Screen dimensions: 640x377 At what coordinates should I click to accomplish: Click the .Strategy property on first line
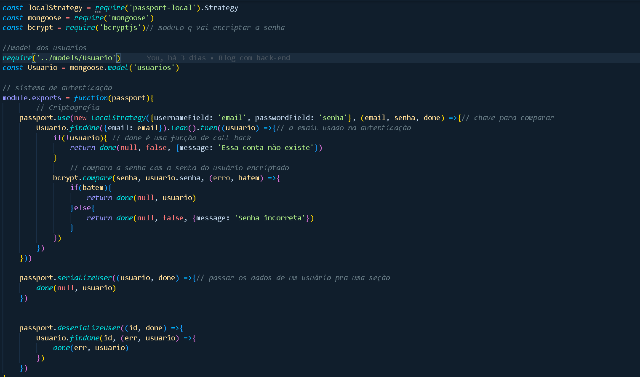click(219, 8)
